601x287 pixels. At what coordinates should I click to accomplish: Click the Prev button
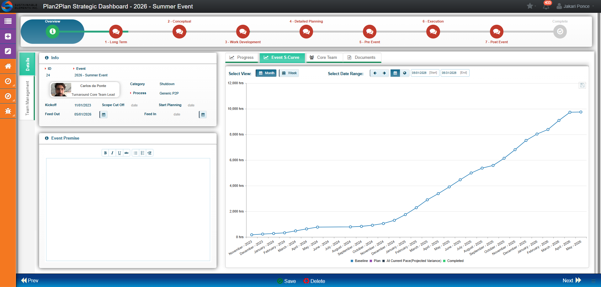click(30, 280)
